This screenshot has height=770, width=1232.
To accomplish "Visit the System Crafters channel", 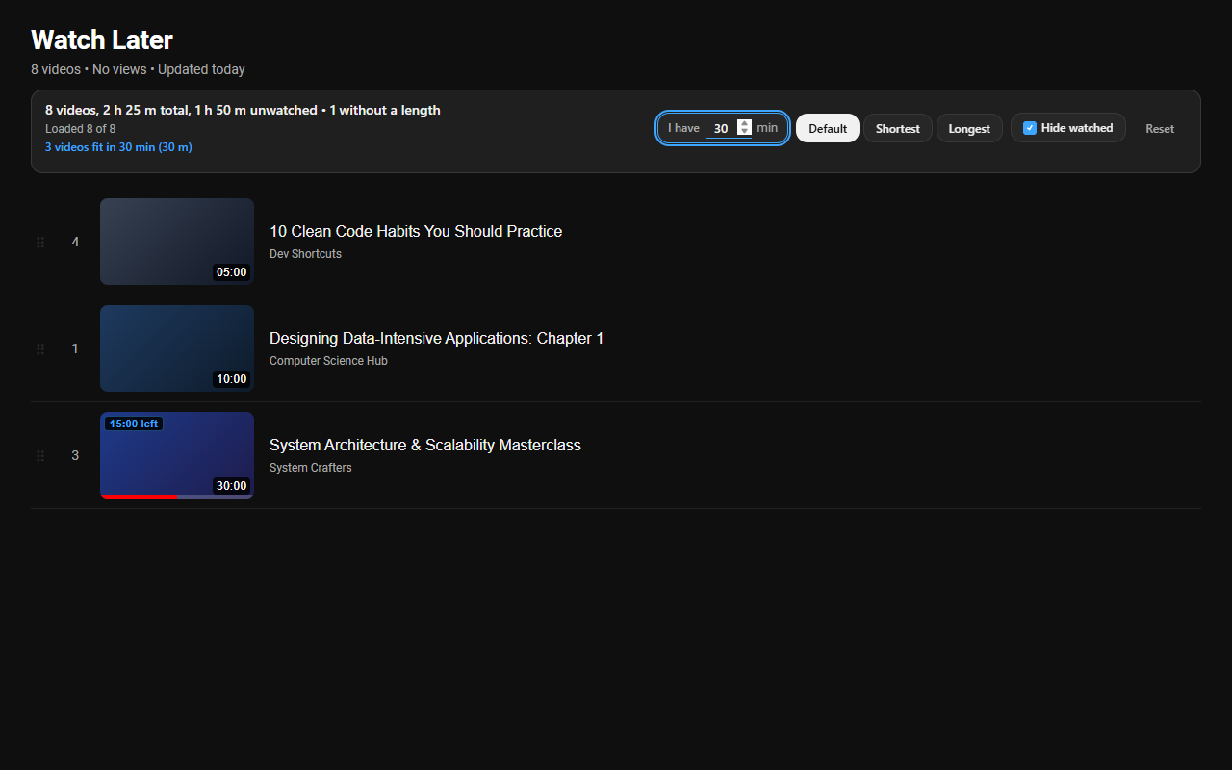I will coord(311,468).
